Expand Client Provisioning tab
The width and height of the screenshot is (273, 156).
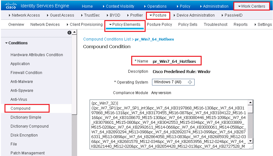(84, 25)
